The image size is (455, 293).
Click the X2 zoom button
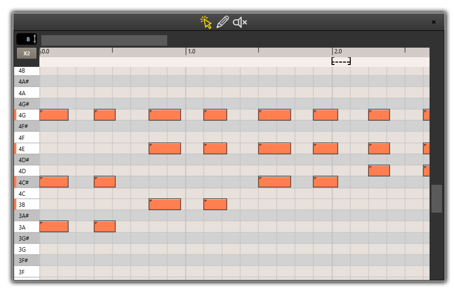[27, 53]
